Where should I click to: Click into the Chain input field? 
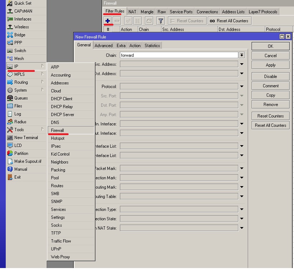(x=179, y=55)
